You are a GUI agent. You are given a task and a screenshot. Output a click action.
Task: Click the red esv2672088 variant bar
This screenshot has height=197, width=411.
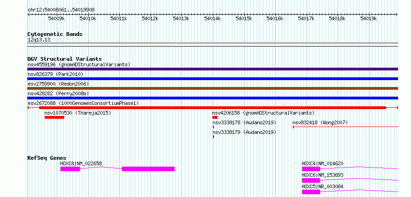[212, 108]
